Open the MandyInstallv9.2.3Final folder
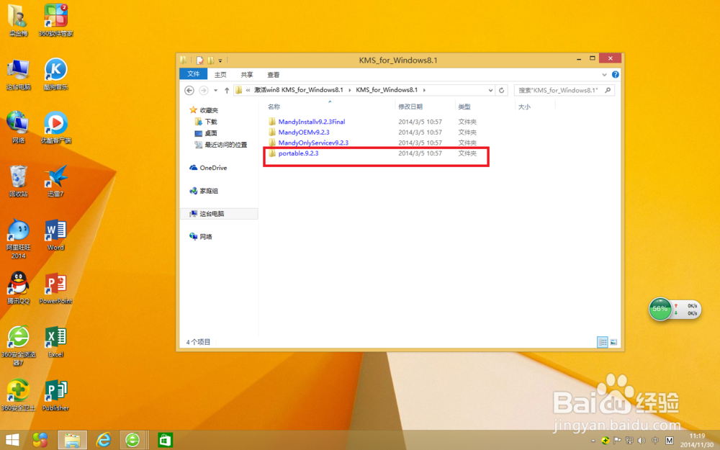The height and width of the screenshot is (450, 720). [x=310, y=121]
